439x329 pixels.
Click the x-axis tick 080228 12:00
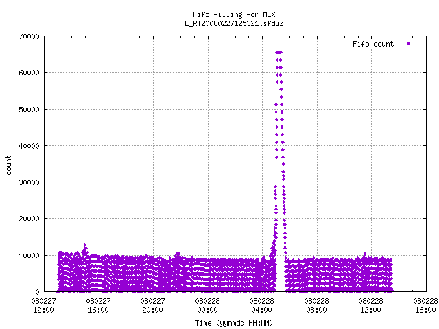click(x=370, y=306)
